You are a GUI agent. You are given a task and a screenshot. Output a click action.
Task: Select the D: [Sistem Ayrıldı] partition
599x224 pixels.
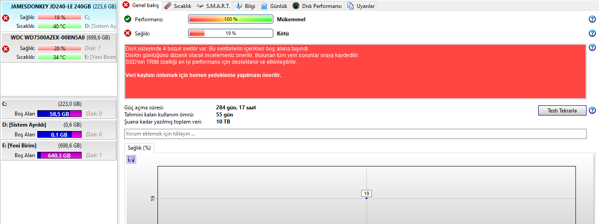(x=59, y=130)
